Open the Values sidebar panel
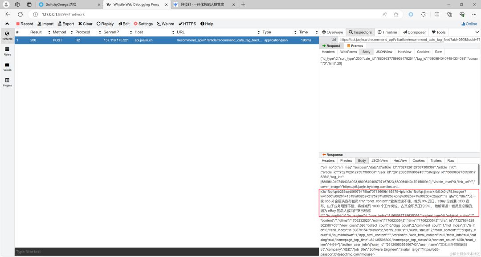Screen dimensions: 481x257 point(7,66)
